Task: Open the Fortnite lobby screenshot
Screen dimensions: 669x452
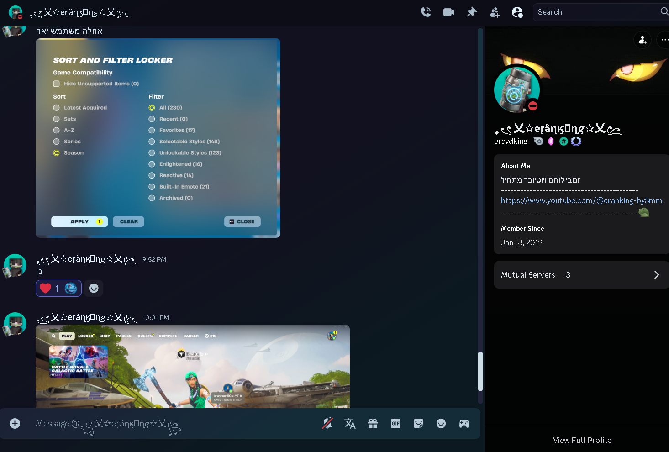Action: [x=193, y=366]
